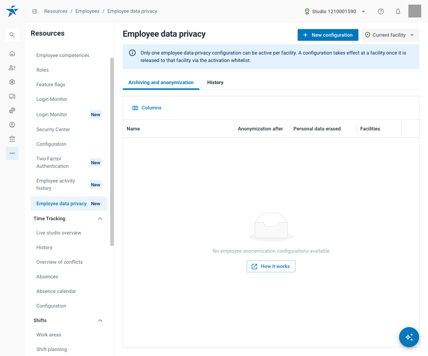The width and height of the screenshot is (428, 356).
Task: Click the blue star app logo
Action: tap(12, 11)
